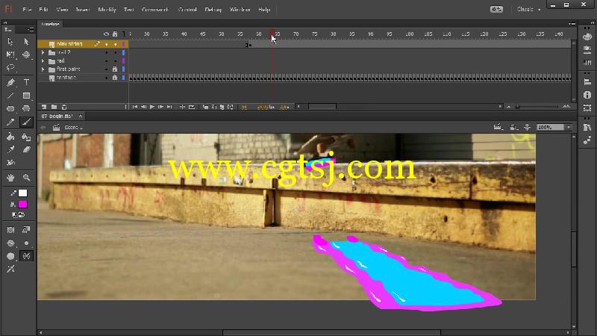Viewport: 597px width, 336px height.
Task: Select the PolyStar tool
Action: 26,108
